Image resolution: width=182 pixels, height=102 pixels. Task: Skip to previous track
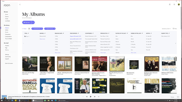coord(87,97)
